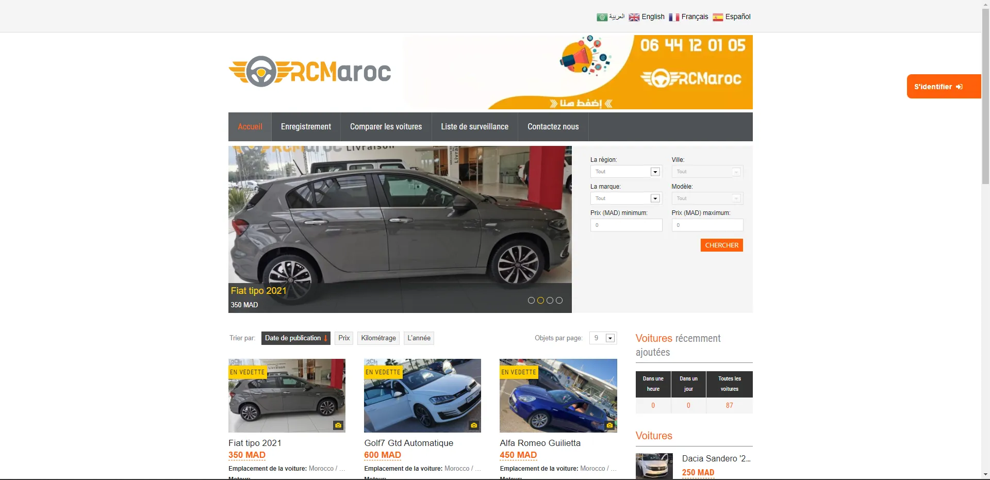Click the 450 MAD price on Alfa Romeo card
The height and width of the screenshot is (480, 990).
point(518,455)
